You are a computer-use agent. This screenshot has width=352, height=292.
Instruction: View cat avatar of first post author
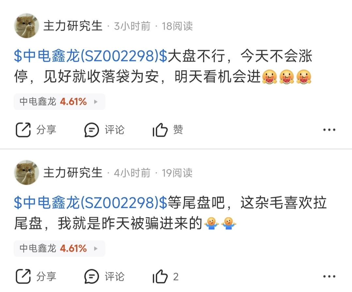click(26, 26)
